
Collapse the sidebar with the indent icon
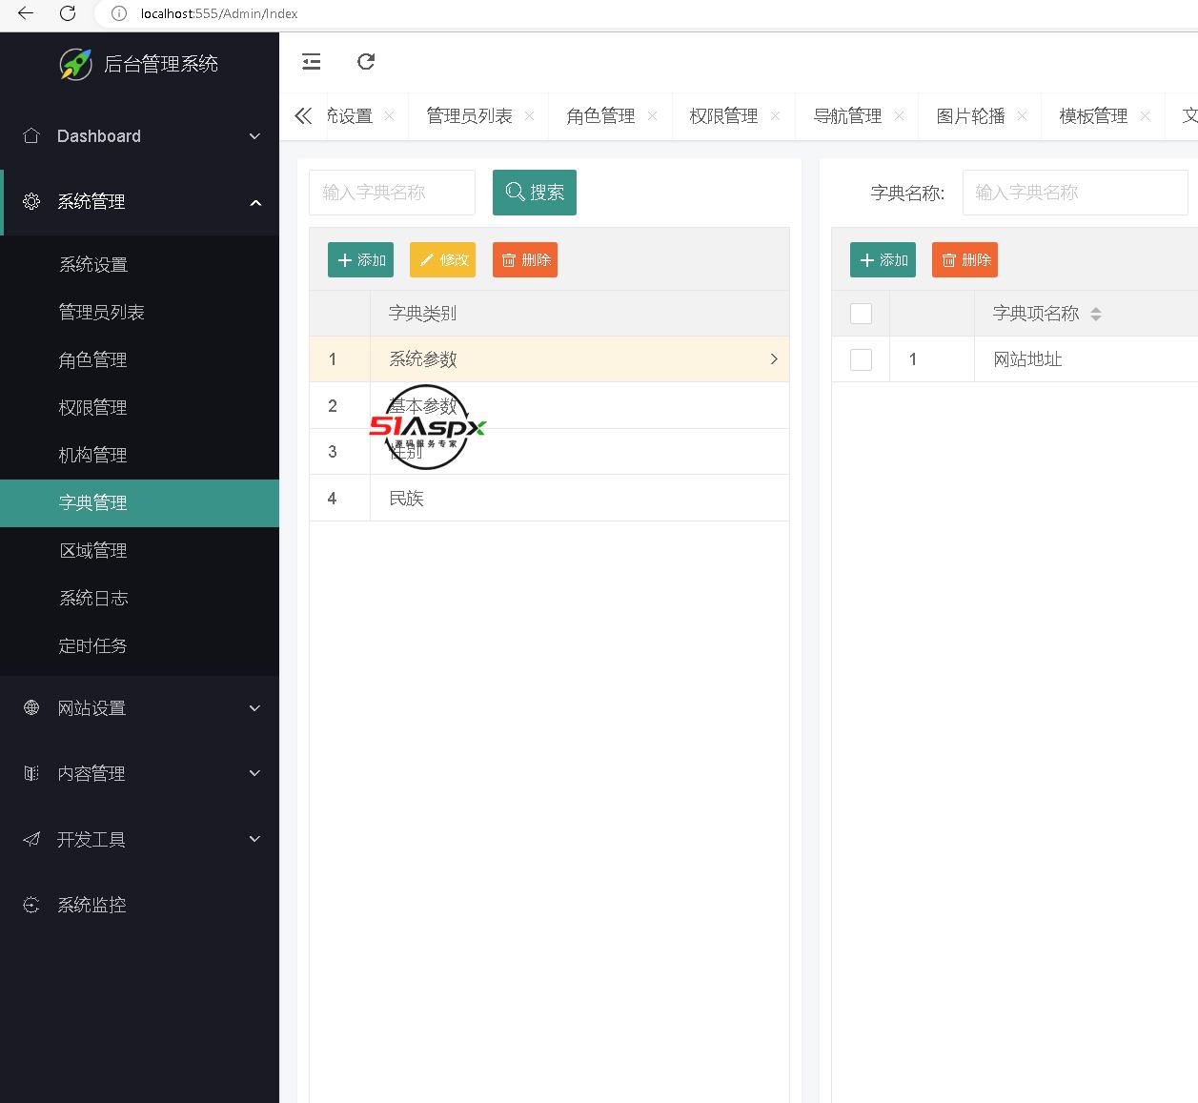tap(312, 62)
